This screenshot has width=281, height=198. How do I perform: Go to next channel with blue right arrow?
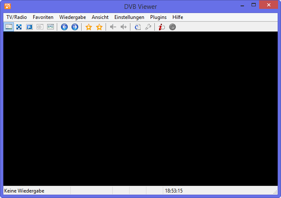click(75, 27)
